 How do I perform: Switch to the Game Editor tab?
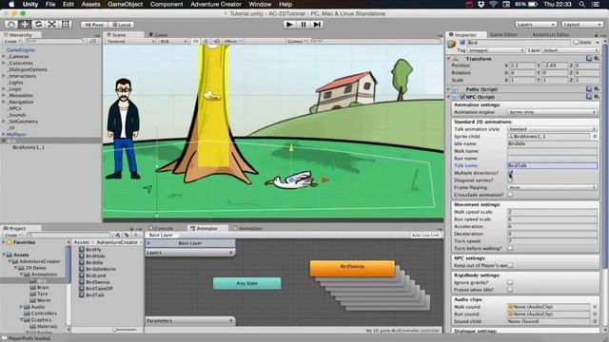503,34
